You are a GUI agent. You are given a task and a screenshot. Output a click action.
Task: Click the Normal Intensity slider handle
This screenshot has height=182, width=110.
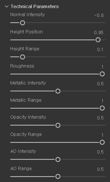[x=23, y=23]
